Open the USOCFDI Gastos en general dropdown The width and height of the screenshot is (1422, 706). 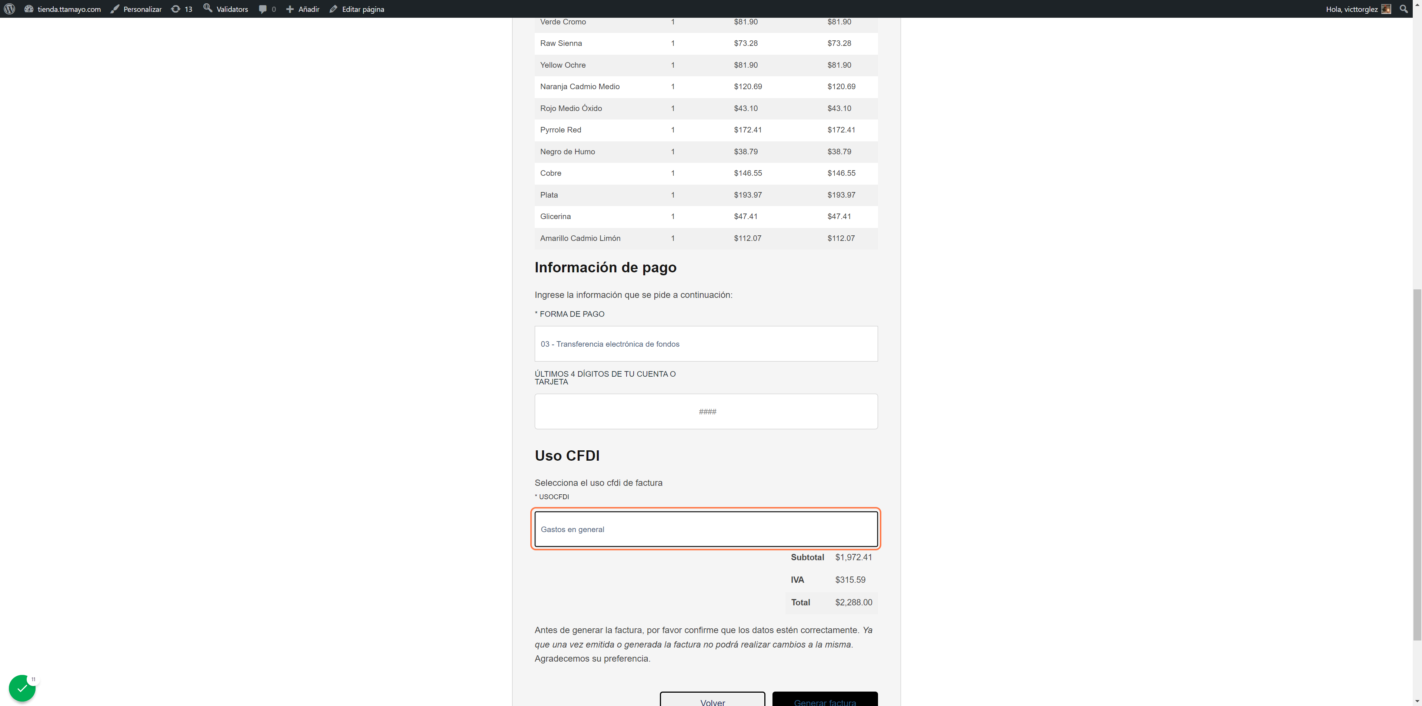click(706, 529)
